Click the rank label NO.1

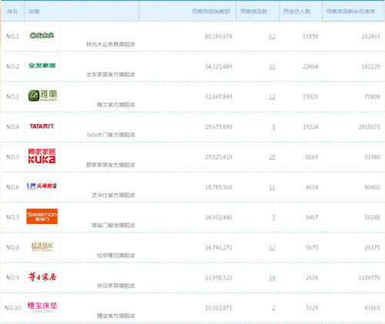coord(12,37)
